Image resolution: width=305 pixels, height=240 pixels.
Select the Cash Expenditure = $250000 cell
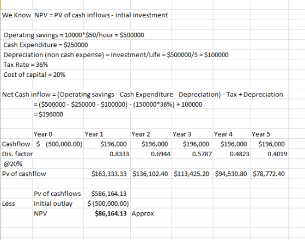[46, 45]
